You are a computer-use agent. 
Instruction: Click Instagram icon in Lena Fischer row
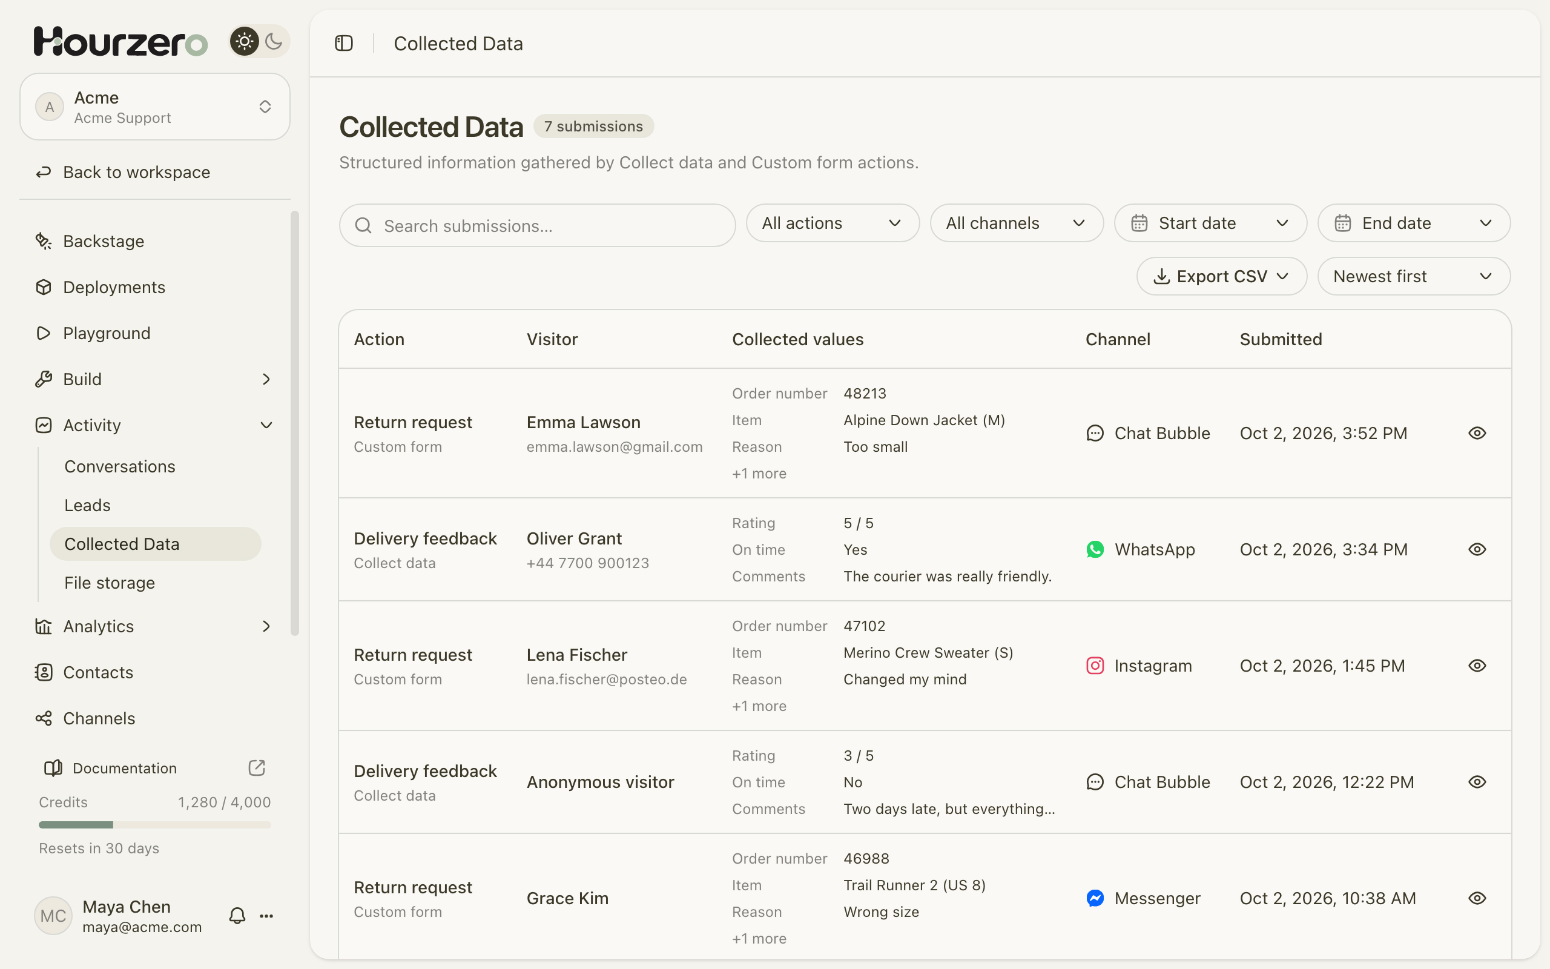[1095, 666]
